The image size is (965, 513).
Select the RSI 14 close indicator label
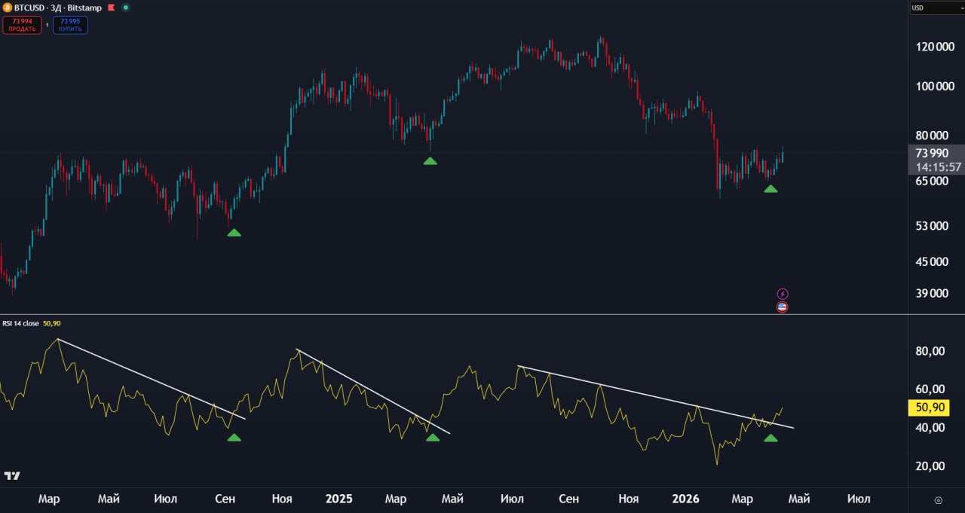21,323
